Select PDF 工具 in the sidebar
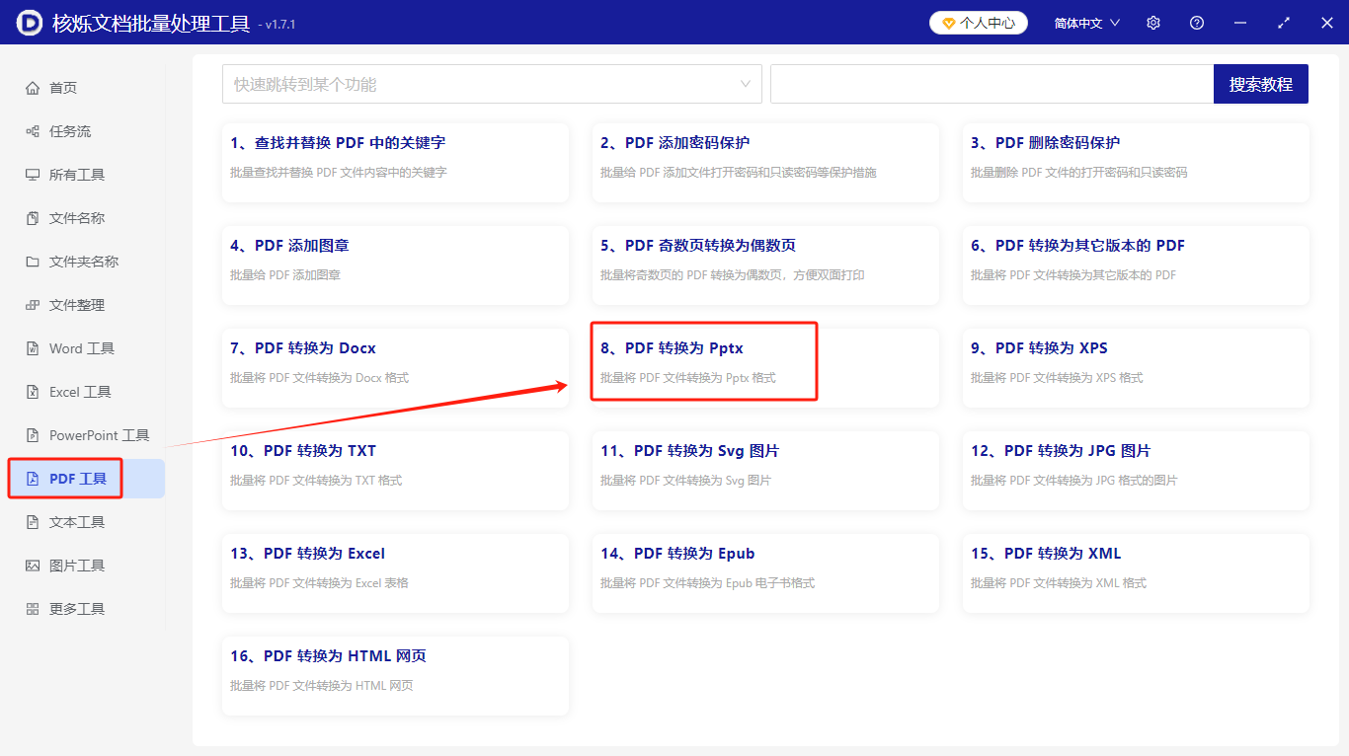 pos(83,479)
